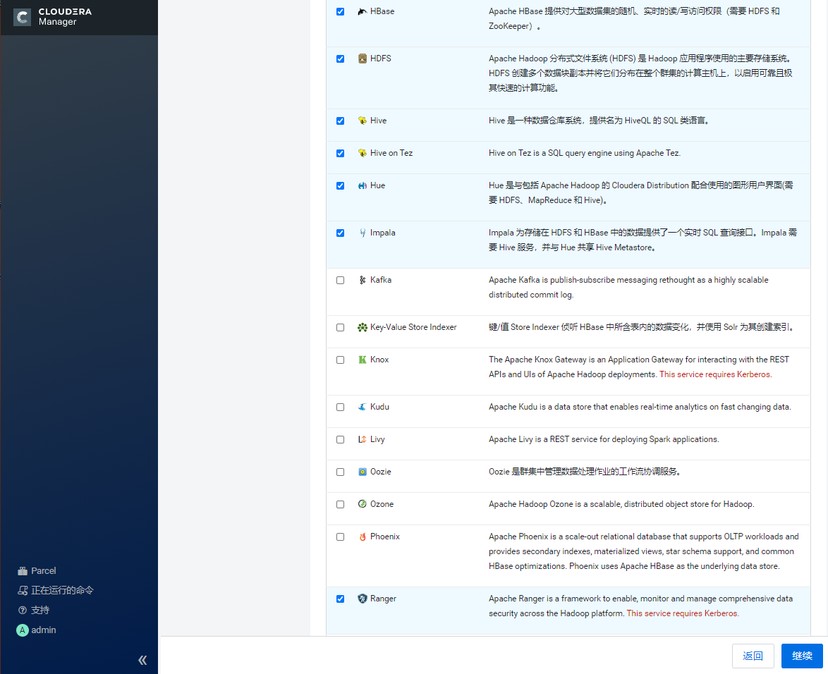828x674 pixels.
Task: Click the admin avatar icon
Action: pyautogui.click(x=22, y=630)
